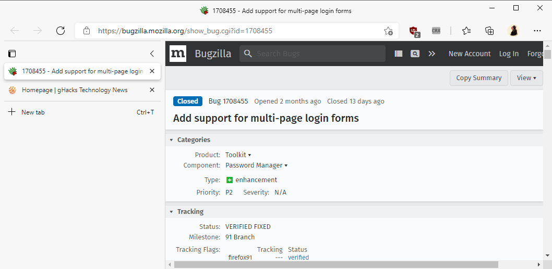The image size is (552, 269).
Task: Click the 'P2' priority value
Action: click(x=229, y=193)
